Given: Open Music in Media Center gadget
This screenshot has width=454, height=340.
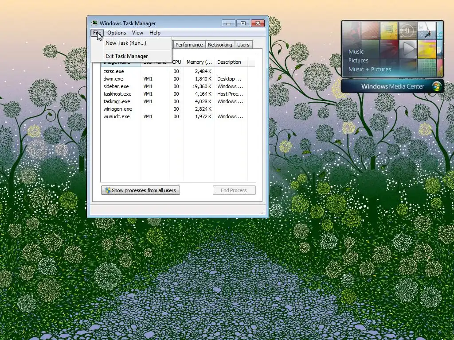Looking at the screenshot, I should [356, 52].
